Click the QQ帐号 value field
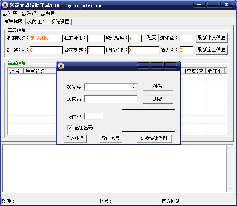The image size is (237, 206). (x=46, y=50)
